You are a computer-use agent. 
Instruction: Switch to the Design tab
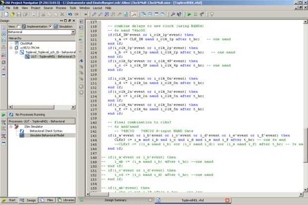28,200
